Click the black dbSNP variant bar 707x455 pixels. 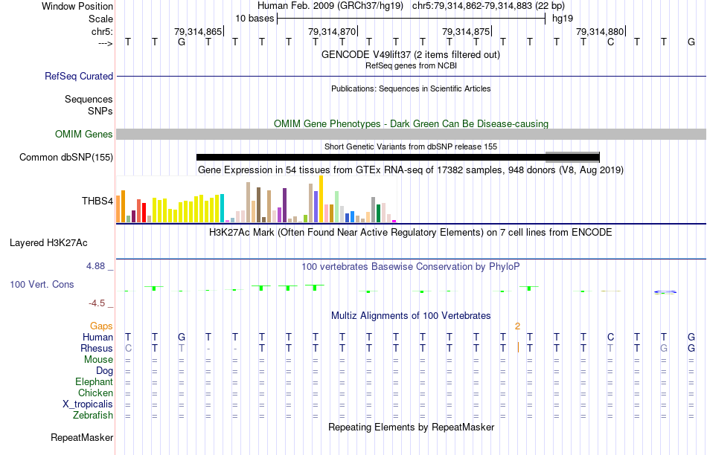coord(371,157)
